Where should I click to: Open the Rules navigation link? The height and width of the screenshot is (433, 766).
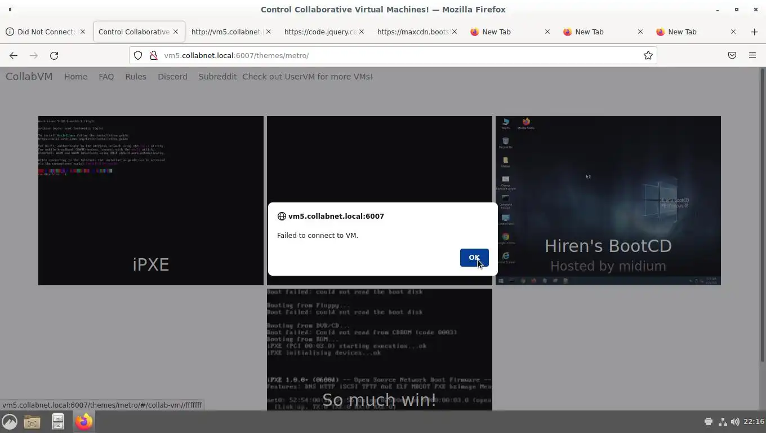(136, 77)
